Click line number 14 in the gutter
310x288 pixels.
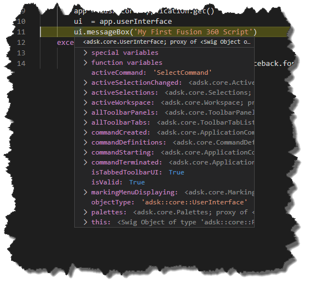[21, 64]
